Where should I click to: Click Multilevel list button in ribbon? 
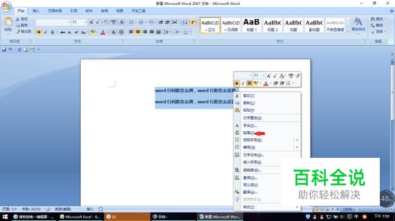152,22
